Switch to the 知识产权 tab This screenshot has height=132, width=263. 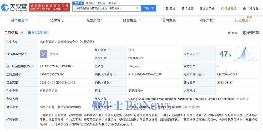click(206, 20)
